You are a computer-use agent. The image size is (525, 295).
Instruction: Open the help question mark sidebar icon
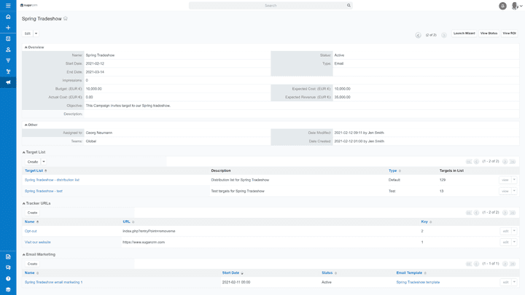pyautogui.click(x=8, y=278)
